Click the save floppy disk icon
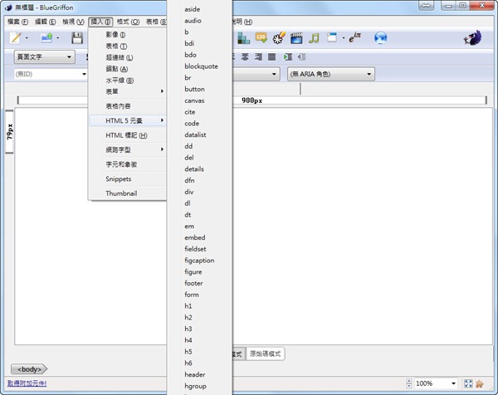Screen dimensions: 498x395 click(77, 38)
